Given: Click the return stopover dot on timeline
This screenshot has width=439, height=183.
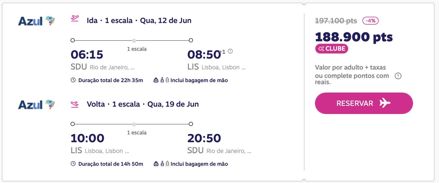Looking at the screenshot, I should click(134, 124).
